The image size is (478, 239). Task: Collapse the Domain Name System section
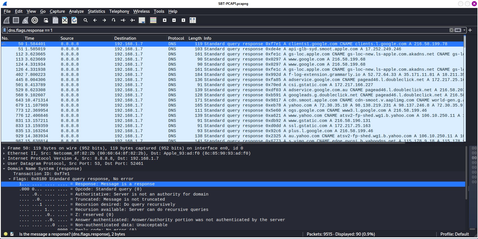(x=4, y=169)
